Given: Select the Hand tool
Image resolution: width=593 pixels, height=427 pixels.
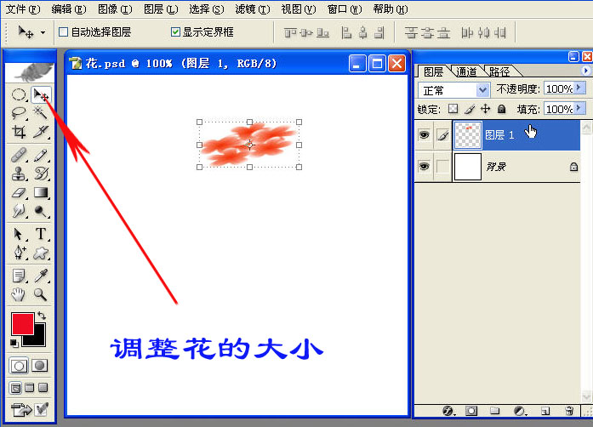Looking at the screenshot, I should coord(18,294).
